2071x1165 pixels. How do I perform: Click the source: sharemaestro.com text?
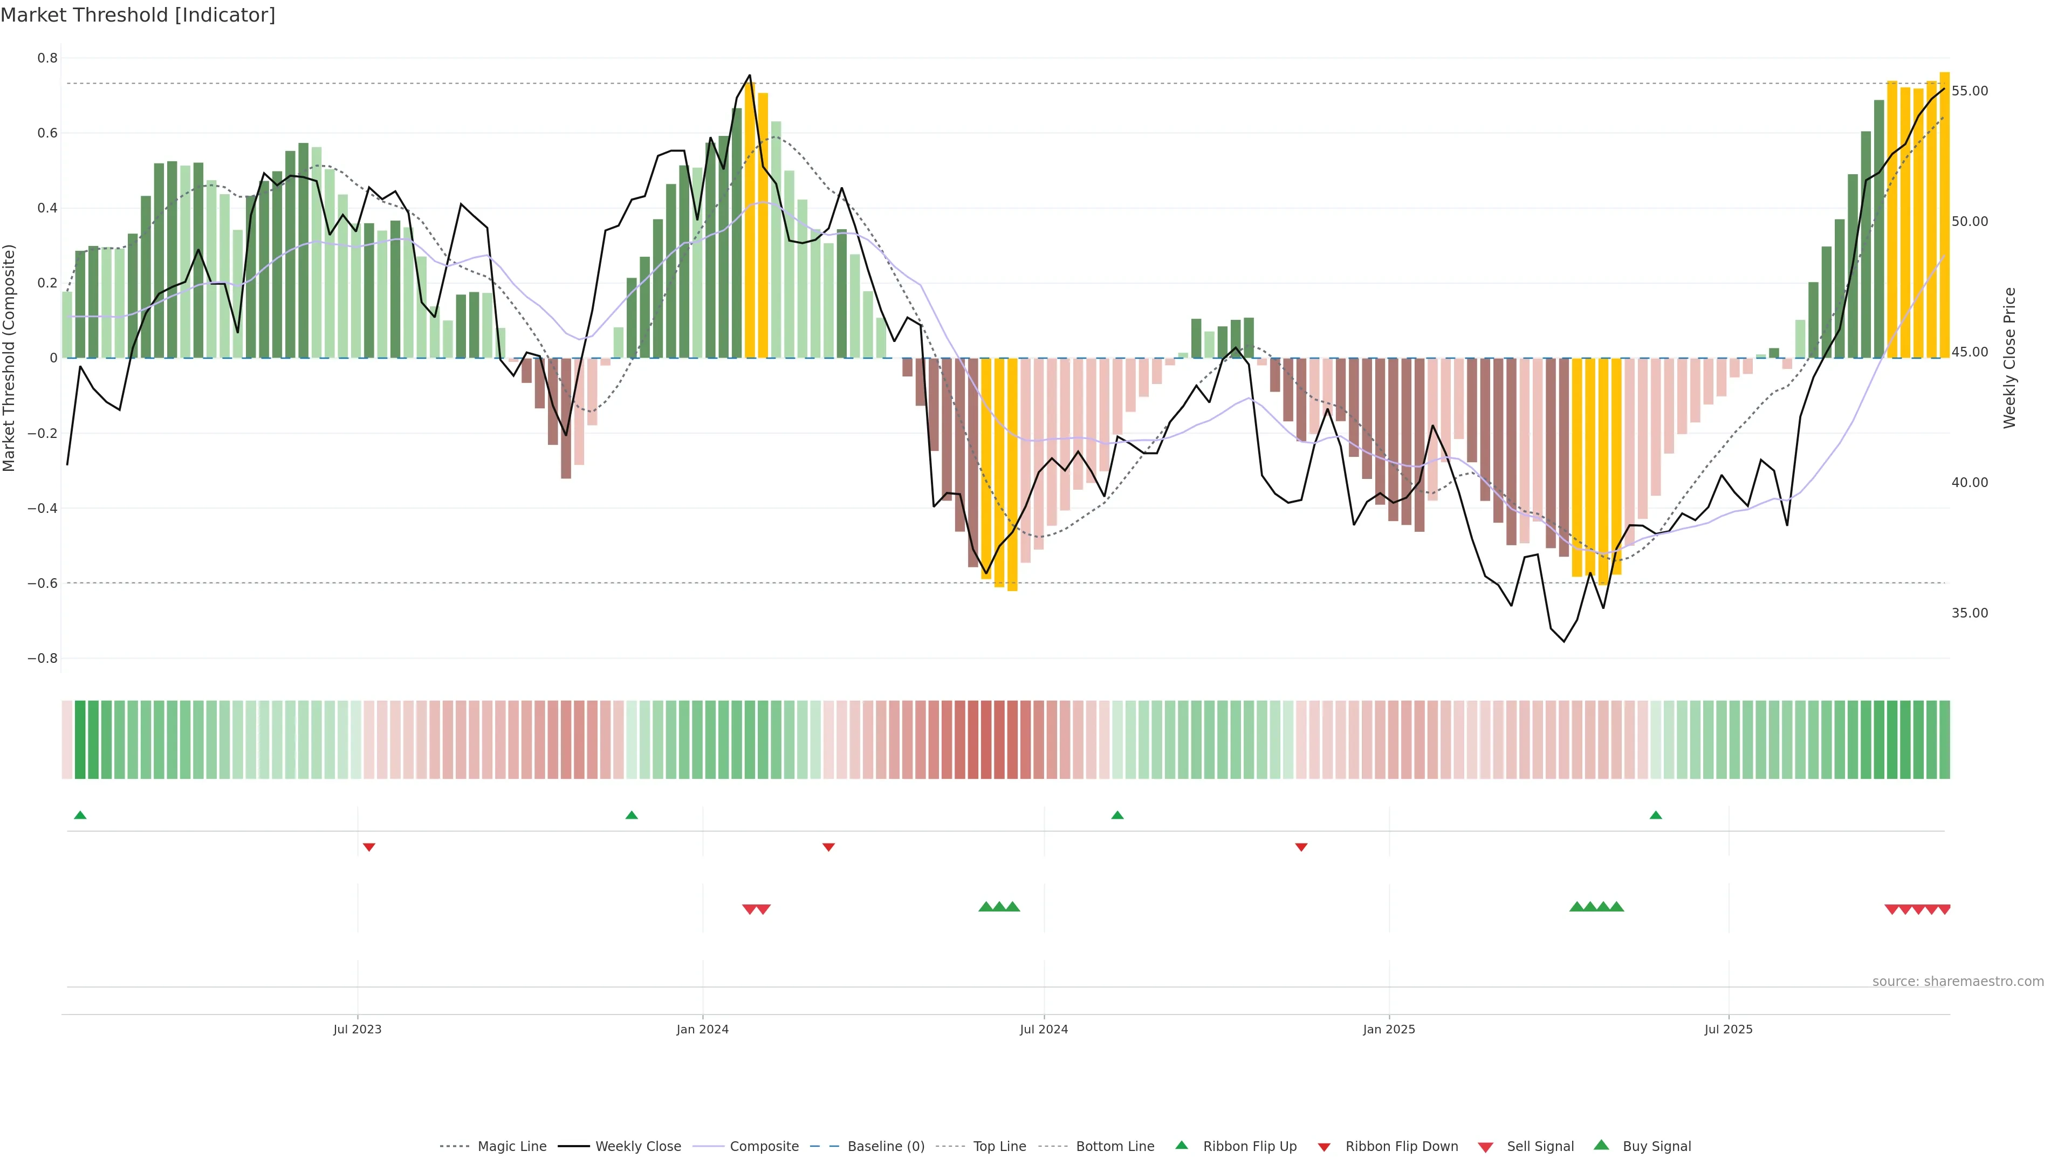(1958, 981)
